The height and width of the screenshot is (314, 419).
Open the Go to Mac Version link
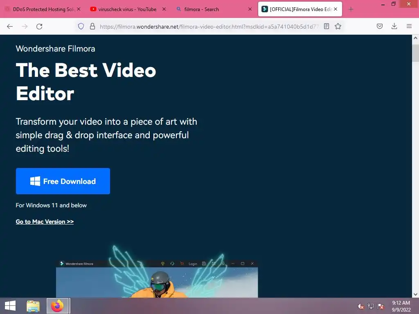pyautogui.click(x=45, y=222)
